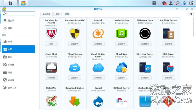Click the Cloud Sync icon
196x110 pixels.
(122, 67)
